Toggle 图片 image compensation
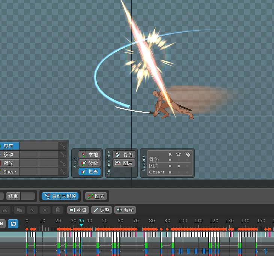Screen dimensions: 274x256 click(x=124, y=163)
